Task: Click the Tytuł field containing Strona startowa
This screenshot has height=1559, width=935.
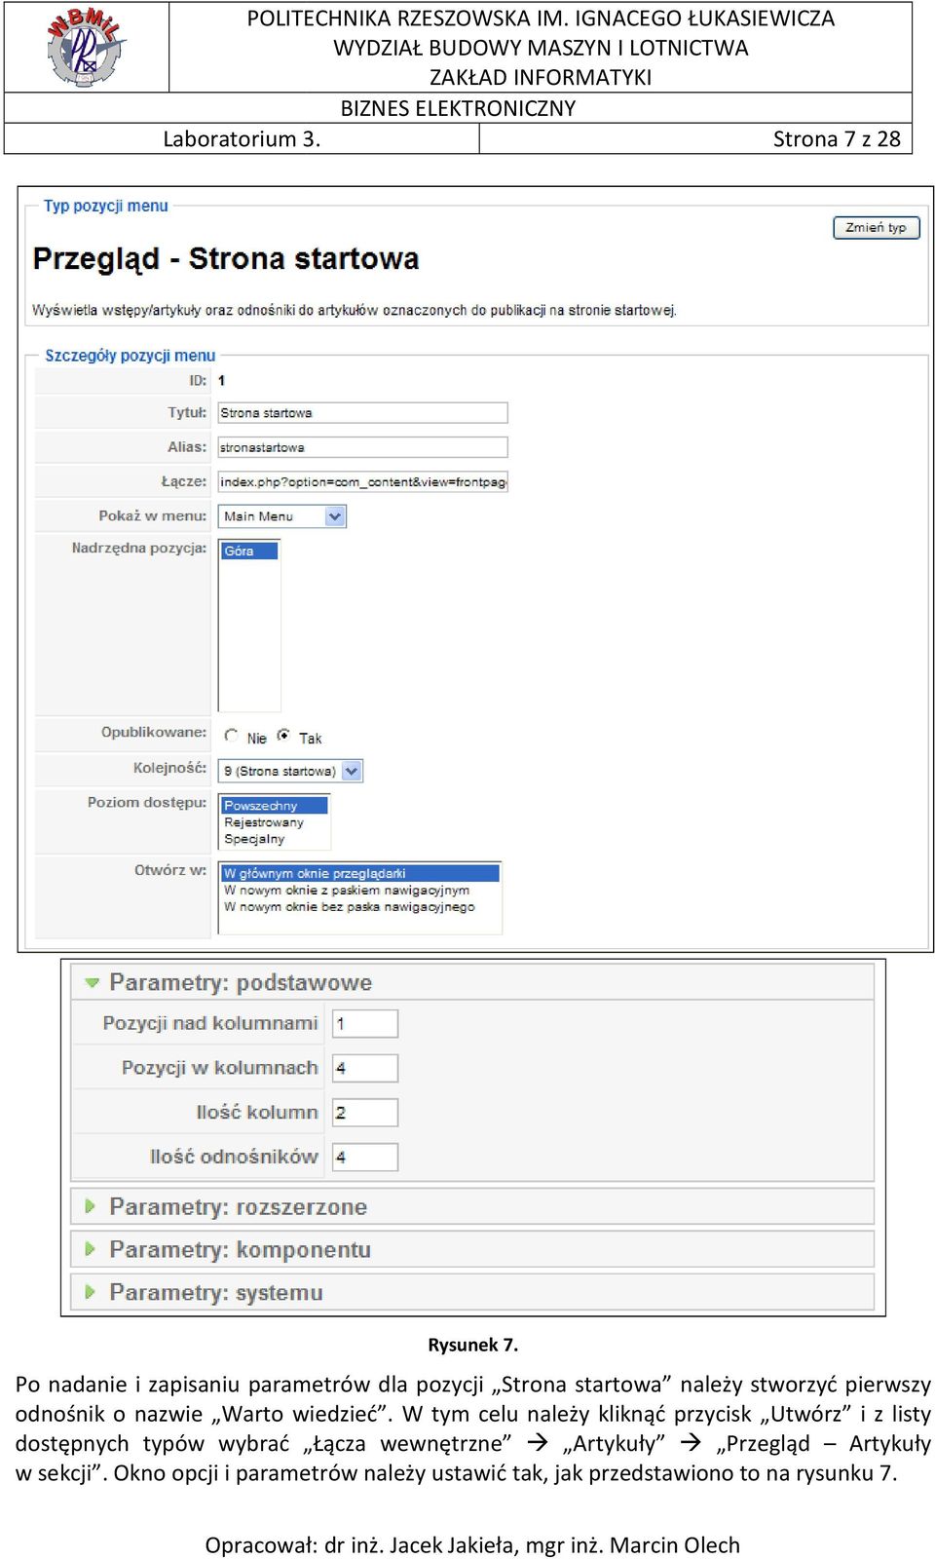Action: [362, 413]
